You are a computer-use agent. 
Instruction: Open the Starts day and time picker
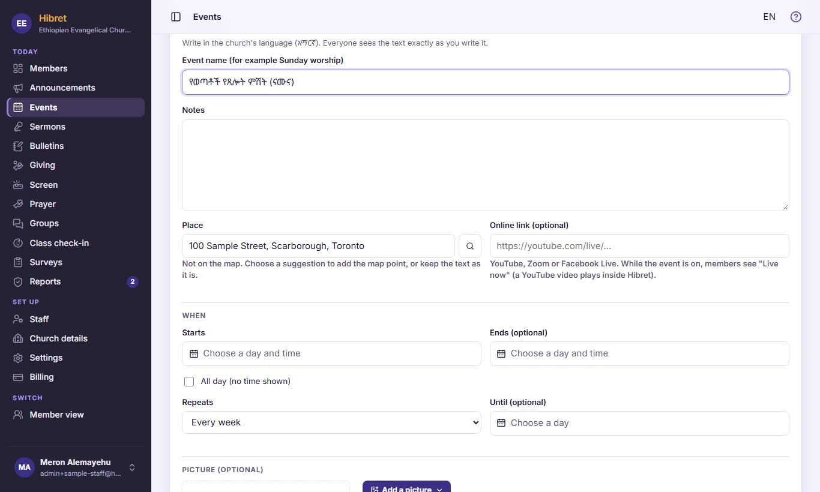click(331, 353)
